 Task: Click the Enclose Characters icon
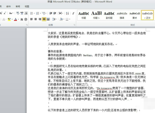[x=26, y=19]
